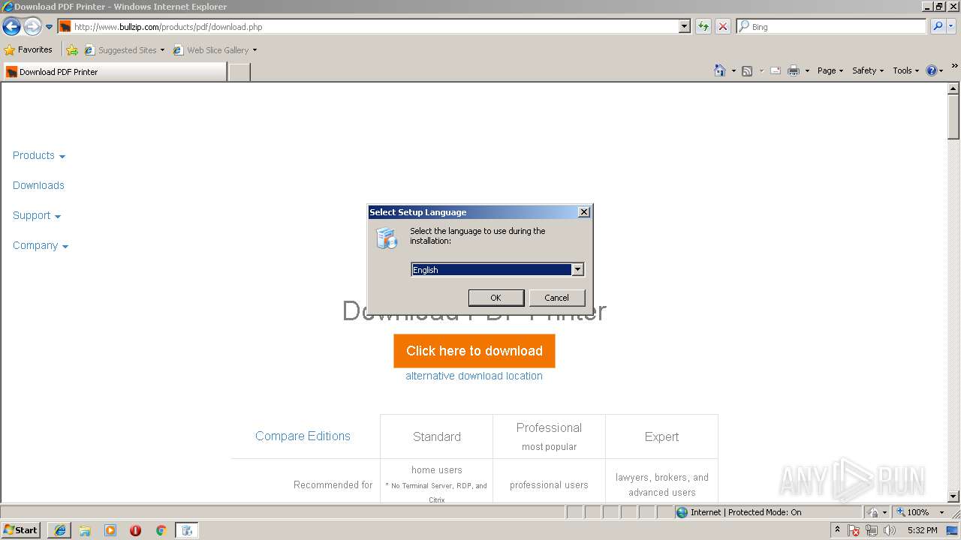This screenshot has width=961, height=540.
Task: Expand the Products navigation menu
Action: [39, 155]
